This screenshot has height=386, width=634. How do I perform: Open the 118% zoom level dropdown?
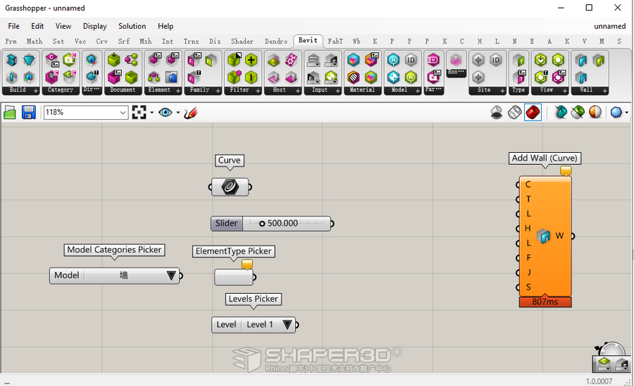pos(123,113)
